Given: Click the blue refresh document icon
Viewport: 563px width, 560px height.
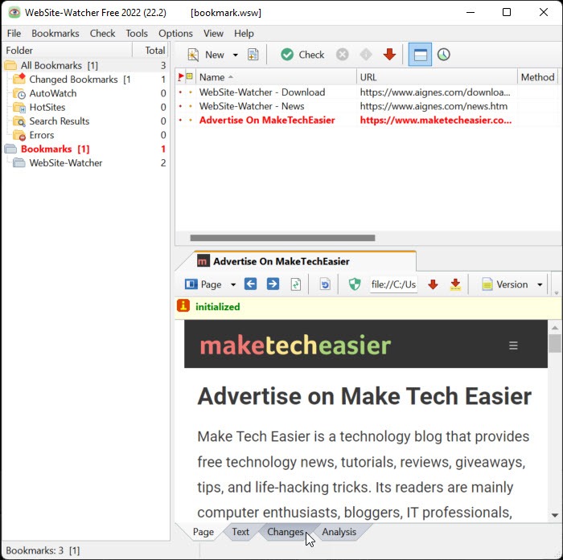Looking at the screenshot, I should point(325,284).
